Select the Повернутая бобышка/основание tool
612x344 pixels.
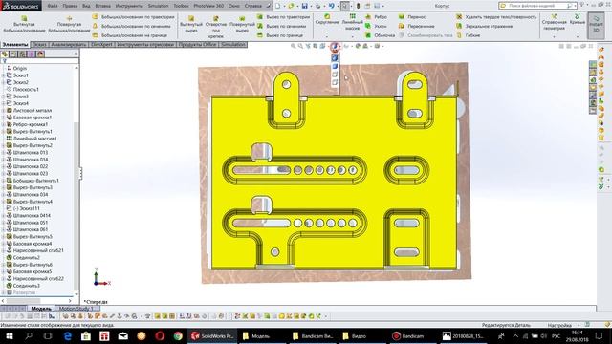69,24
